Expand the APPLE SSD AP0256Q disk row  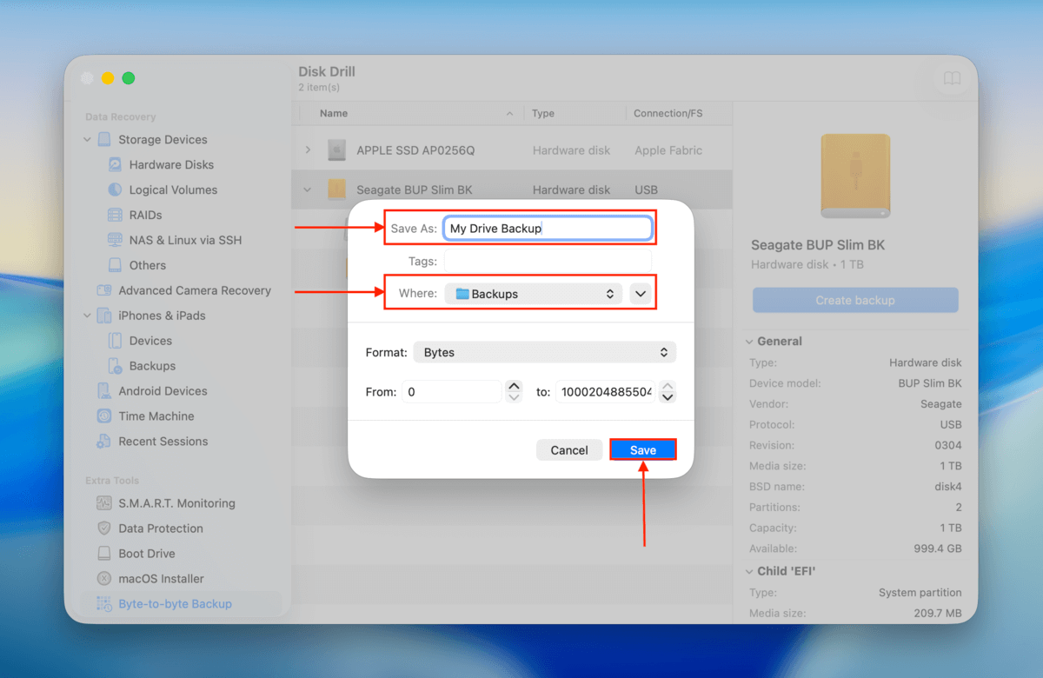point(308,150)
